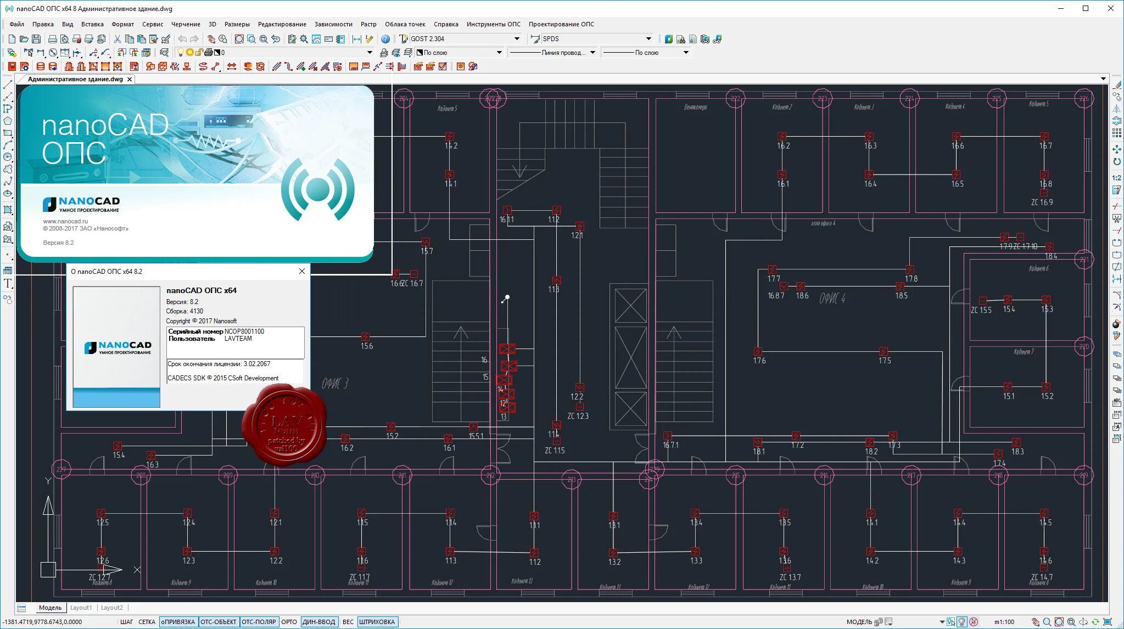Click the building icon in OPS toolbar

(x=69, y=66)
